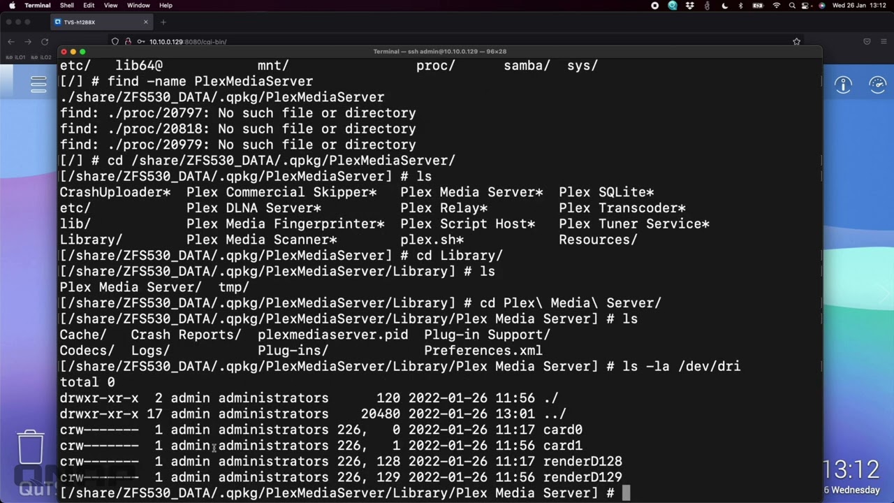Click the ls -la /dev/dri command
Screen dimensions: 894x503
pyautogui.click(x=681, y=367)
